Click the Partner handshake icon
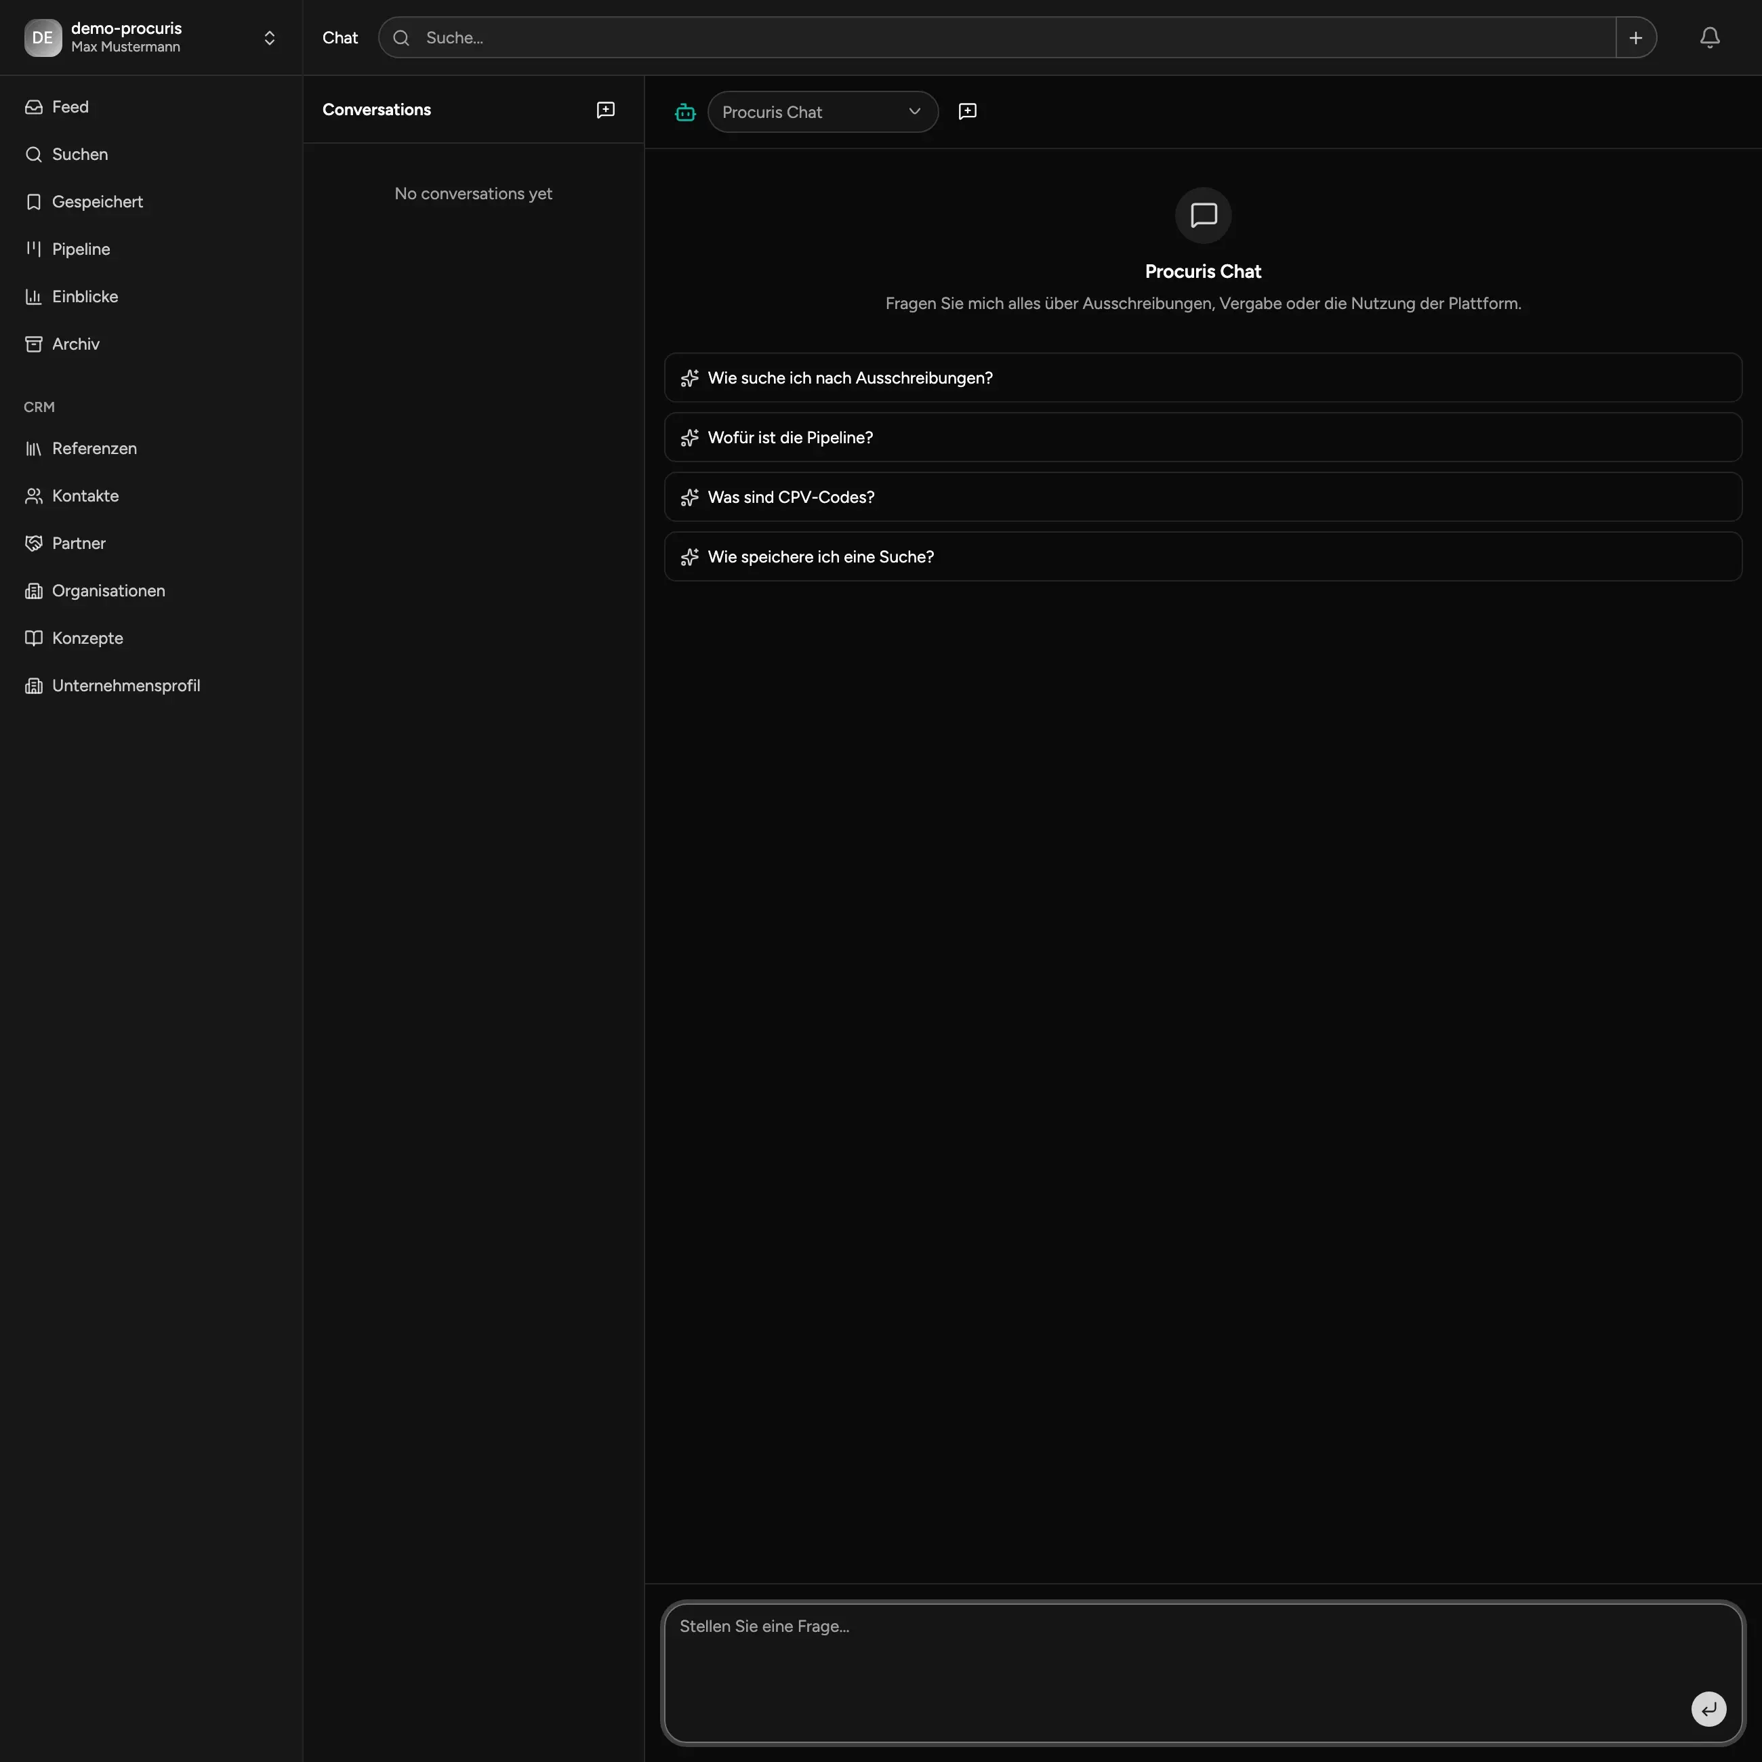The width and height of the screenshot is (1762, 1762). click(x=34, y=544)
